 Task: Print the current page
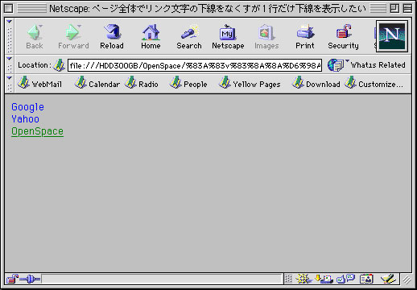click(x=305, y=36)
